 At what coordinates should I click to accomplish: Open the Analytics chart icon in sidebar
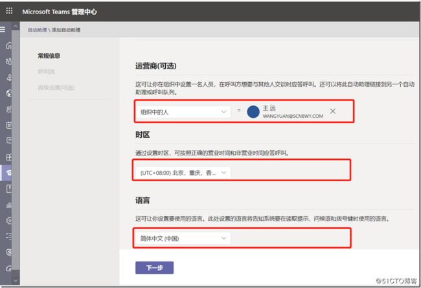tap(9, 205)
